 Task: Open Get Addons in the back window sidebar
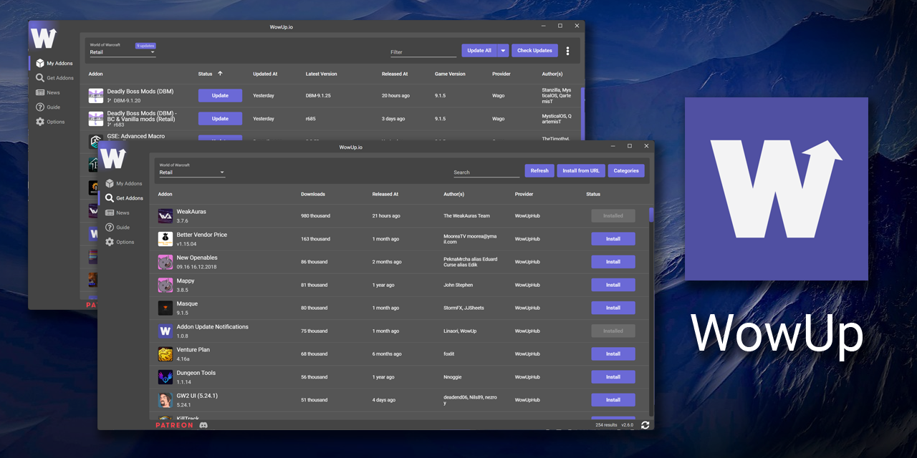point(54,78)
